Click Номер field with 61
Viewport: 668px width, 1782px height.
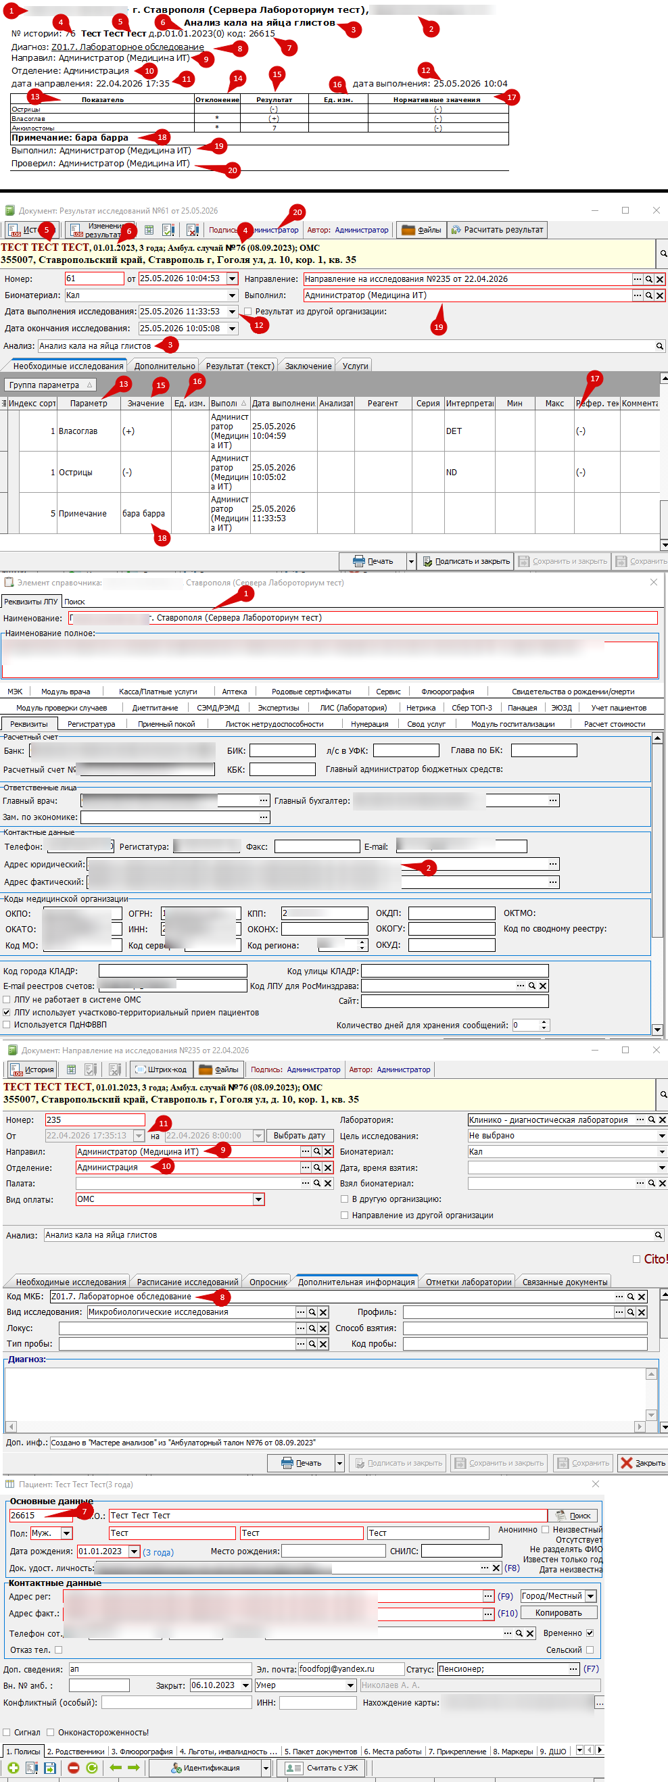click(x=94, y=279)
